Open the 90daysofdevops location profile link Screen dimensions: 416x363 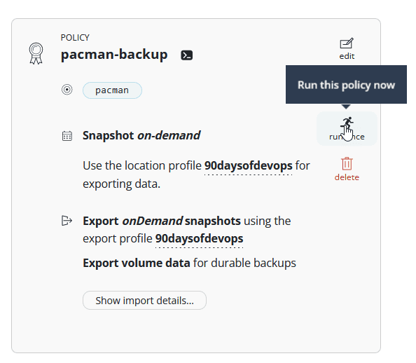[249, 165]
